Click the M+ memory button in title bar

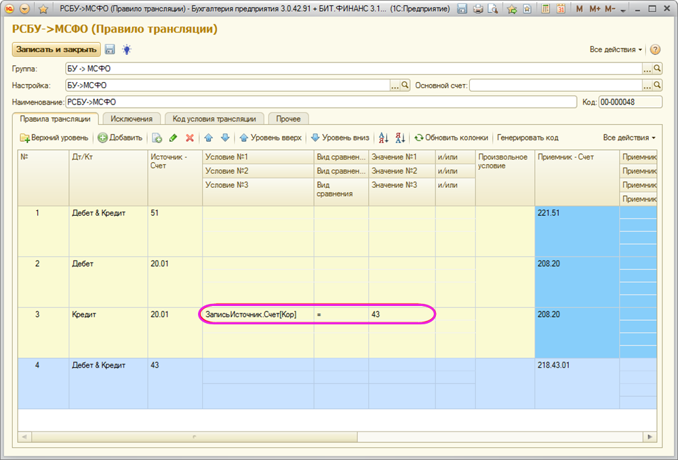pos(595,9)
